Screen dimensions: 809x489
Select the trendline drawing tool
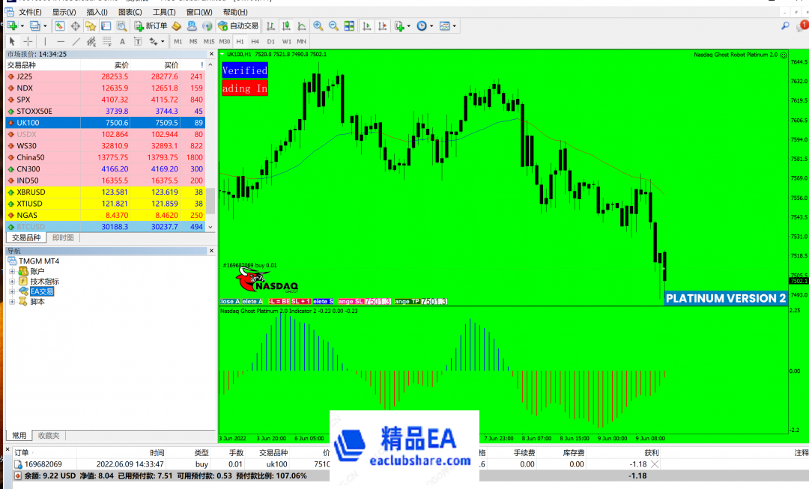[x=76, y=41]
